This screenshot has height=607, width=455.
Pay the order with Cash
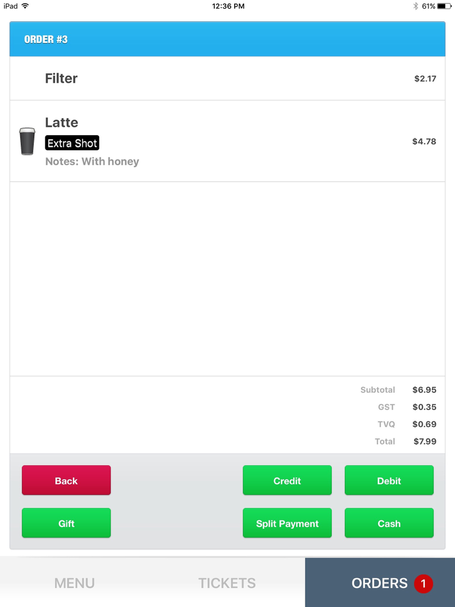coord(389,523)
